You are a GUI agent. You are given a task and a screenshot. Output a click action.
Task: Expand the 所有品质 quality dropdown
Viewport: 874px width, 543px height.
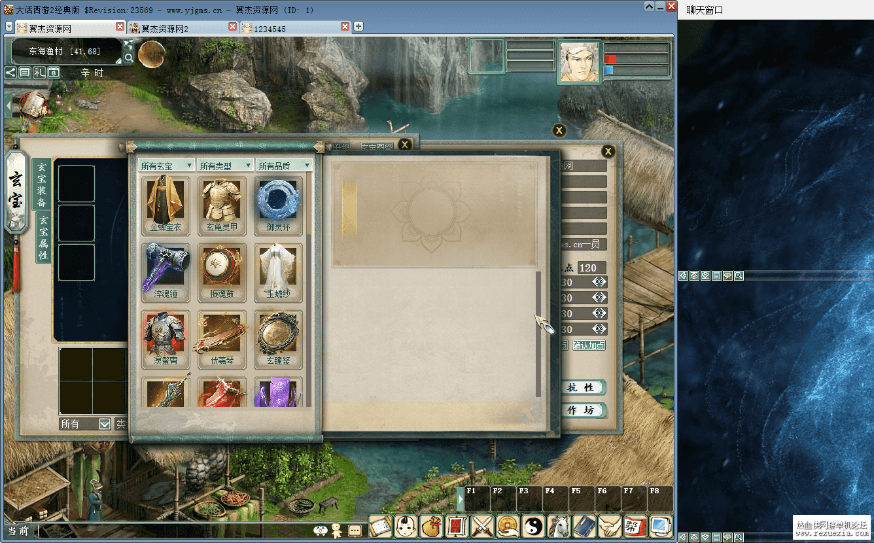pyautogui.click(x=284, y=166)
